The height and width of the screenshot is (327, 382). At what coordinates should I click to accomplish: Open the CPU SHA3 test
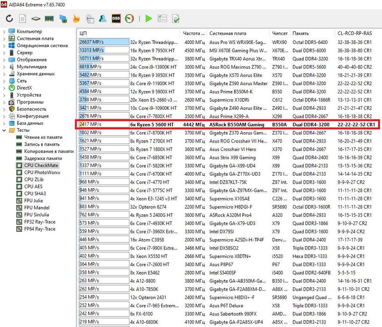tap(35, 194)
